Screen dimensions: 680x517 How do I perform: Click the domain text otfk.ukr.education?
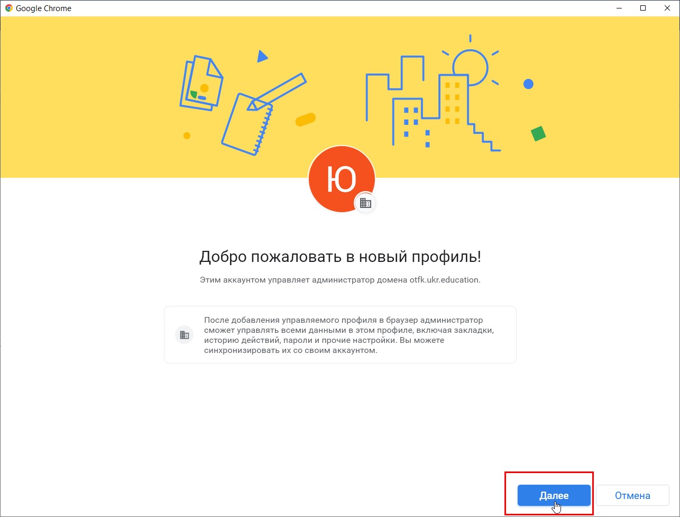point(444,280)
